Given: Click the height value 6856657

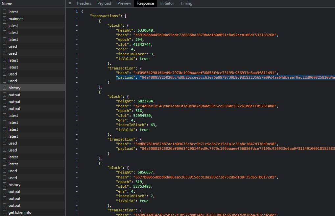Looking at the screenshot, I should [x=145, y=172].
